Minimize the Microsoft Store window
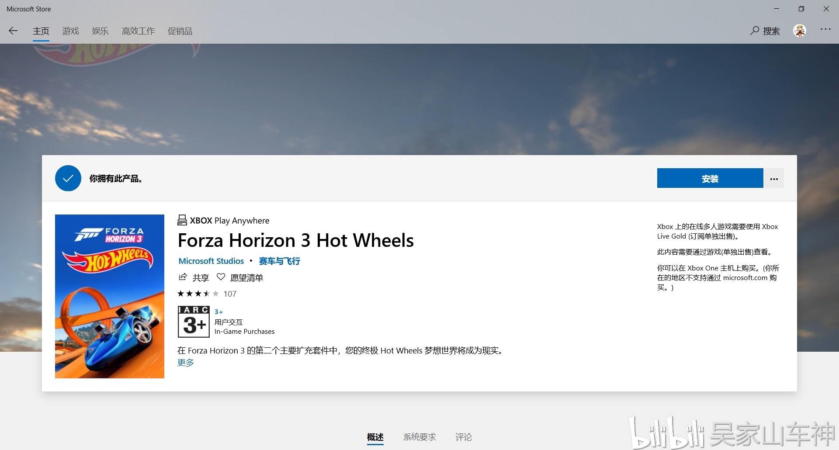This screenshot has height=450, width=839. (777, 9)
